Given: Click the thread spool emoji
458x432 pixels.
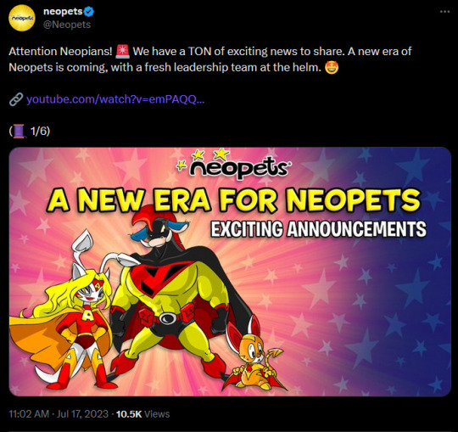Looking at the screenshot, I should tap(19, 131).
